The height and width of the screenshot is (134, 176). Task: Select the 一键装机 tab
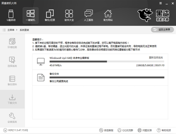(x=31, y=15)
